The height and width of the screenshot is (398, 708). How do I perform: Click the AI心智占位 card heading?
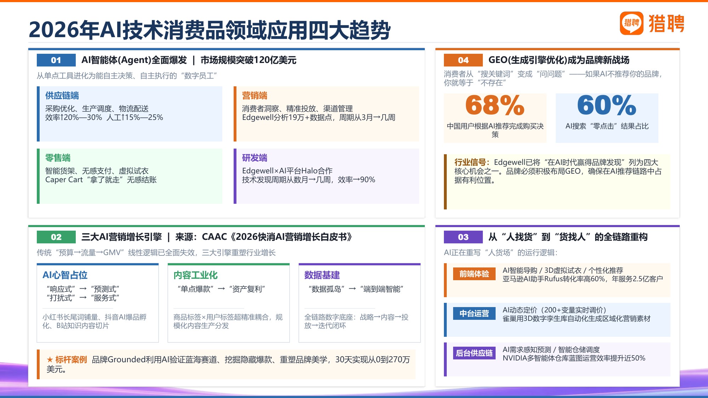pyautogui.click(x=65, y=275)
